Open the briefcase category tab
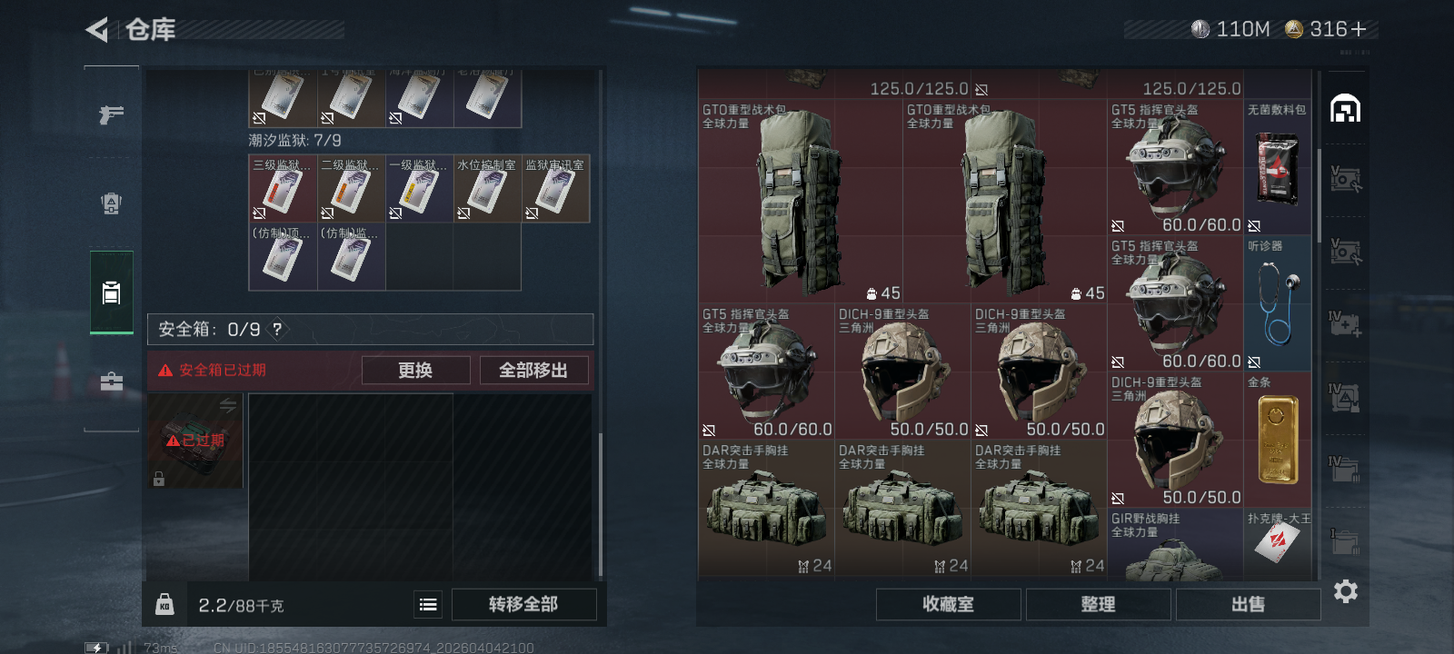1454x654 pixels. tap(111, 381)
